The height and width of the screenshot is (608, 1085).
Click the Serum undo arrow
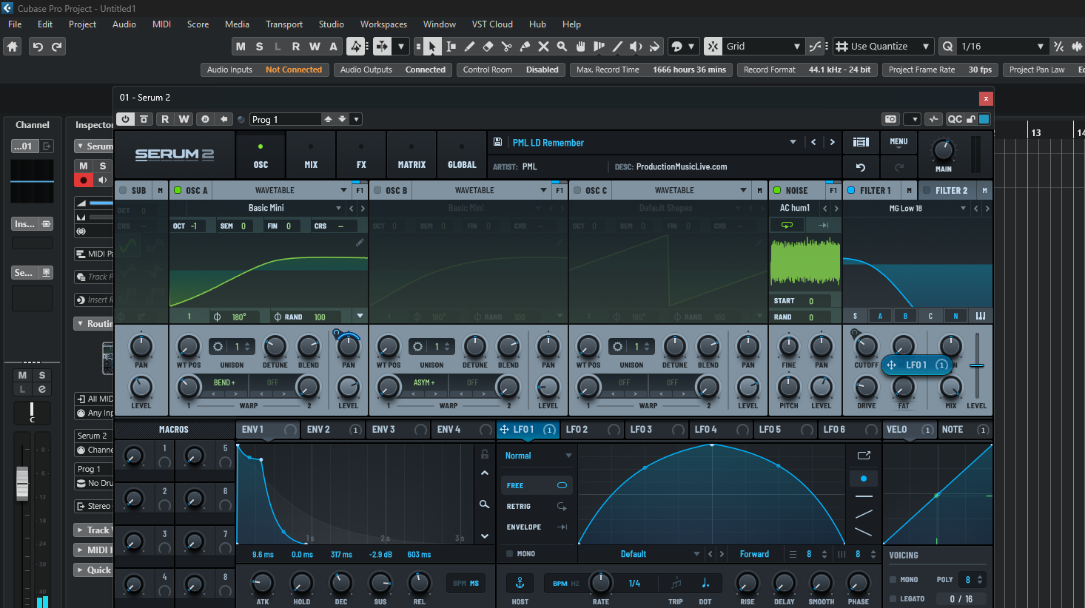[x=861, y=167]
